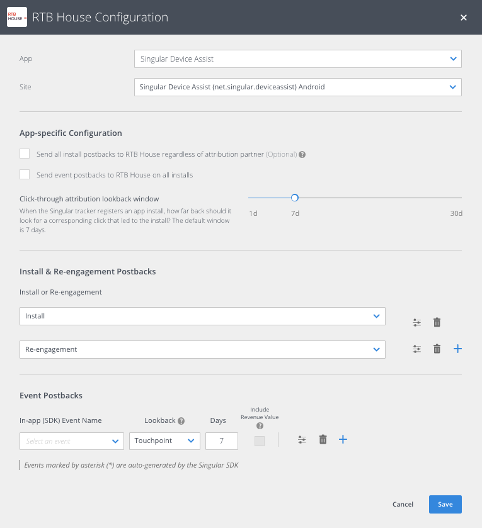Delete the event postback row
Screen dimensions: 482x528
323,439
